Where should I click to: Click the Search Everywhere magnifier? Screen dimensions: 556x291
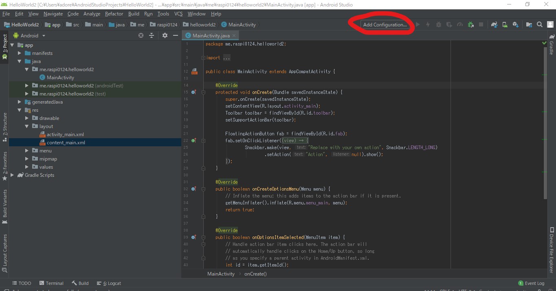click(x=540, y=24)
